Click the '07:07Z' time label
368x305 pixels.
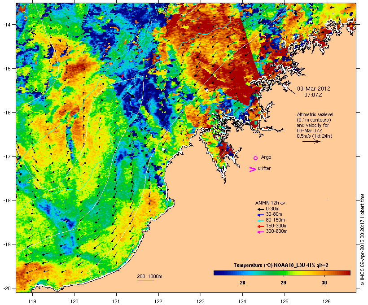tap(313, 95)
